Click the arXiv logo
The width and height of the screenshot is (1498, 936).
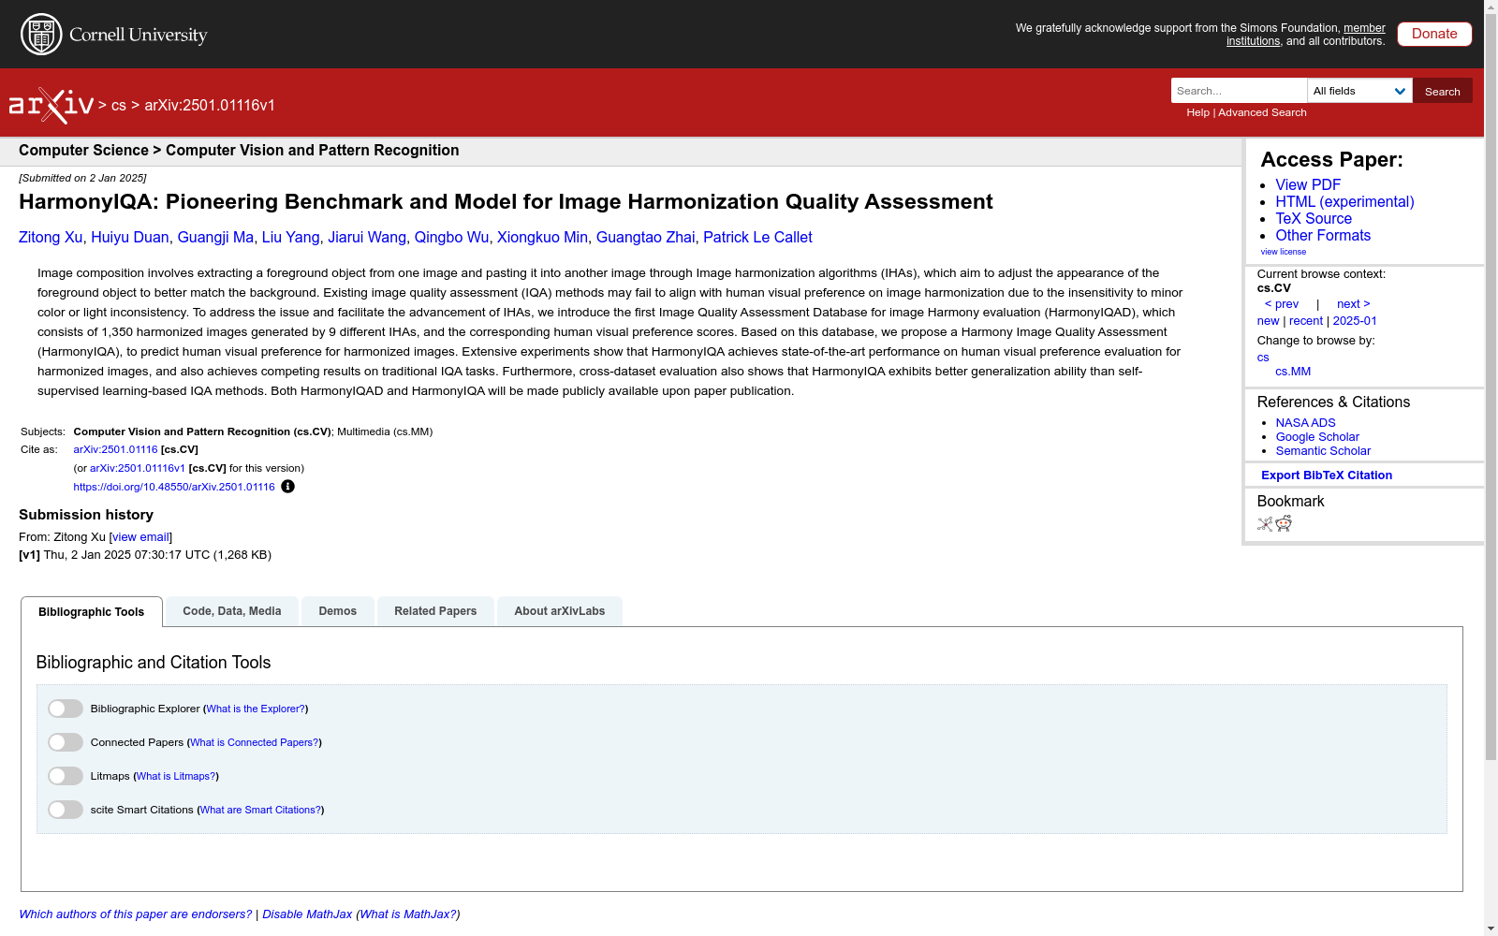click(x=51, y=106)
